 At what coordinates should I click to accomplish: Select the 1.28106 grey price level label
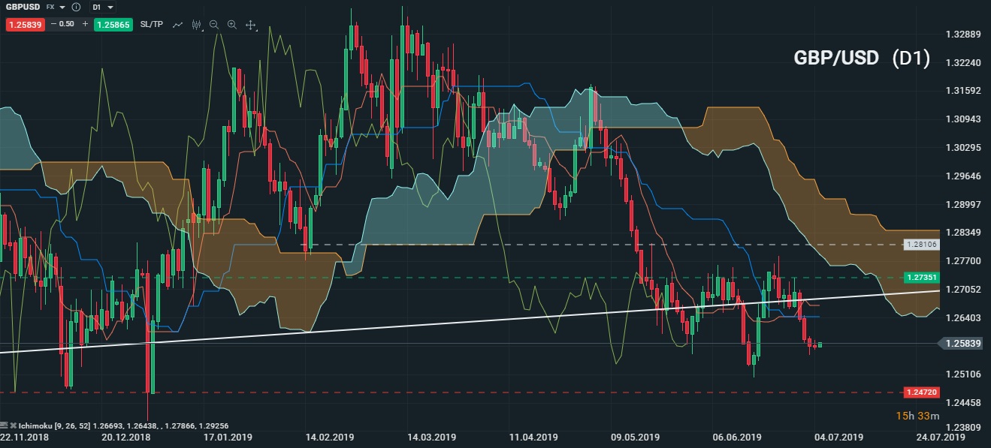(922, 245)
